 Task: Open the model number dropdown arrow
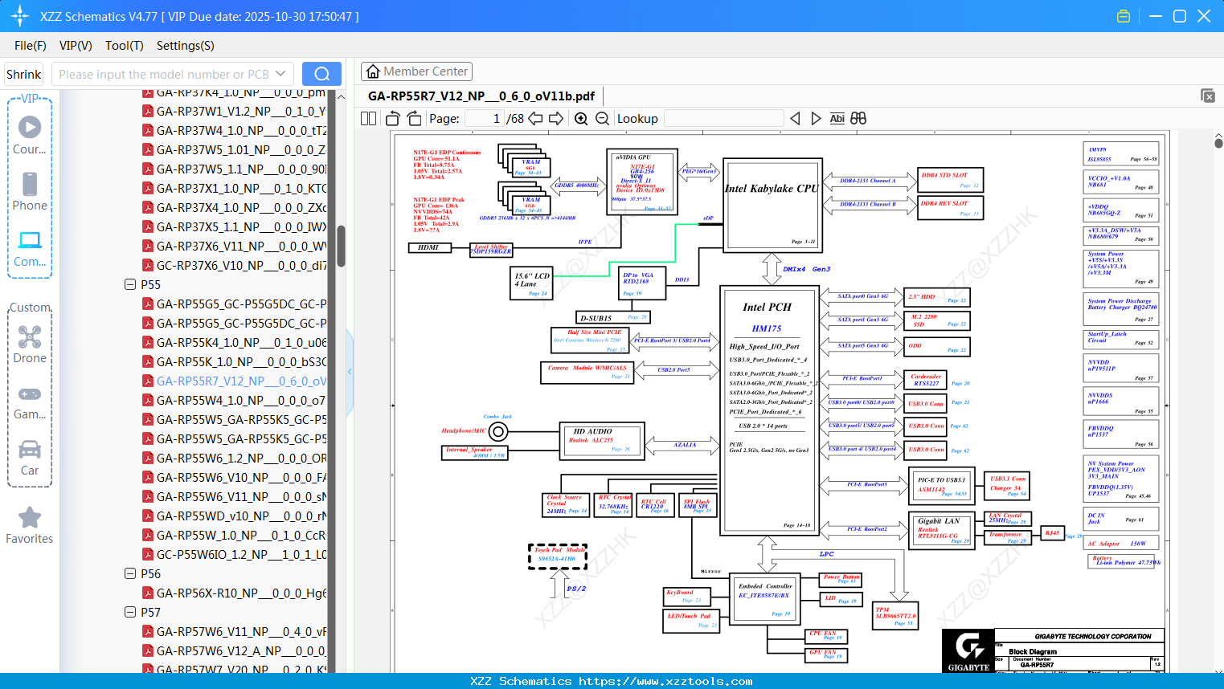pyautogui.click(x=280, y=74)
